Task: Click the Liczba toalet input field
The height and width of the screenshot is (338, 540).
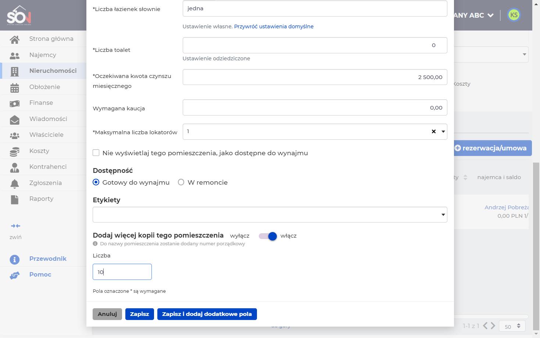Action: tap(315, 45)
